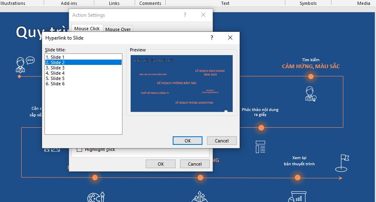Select the orange diamond start marker
The width and height of the screenshot is (376, 202).
pos(20,76)
